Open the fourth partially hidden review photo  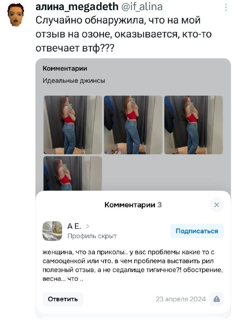click(73, 173)
